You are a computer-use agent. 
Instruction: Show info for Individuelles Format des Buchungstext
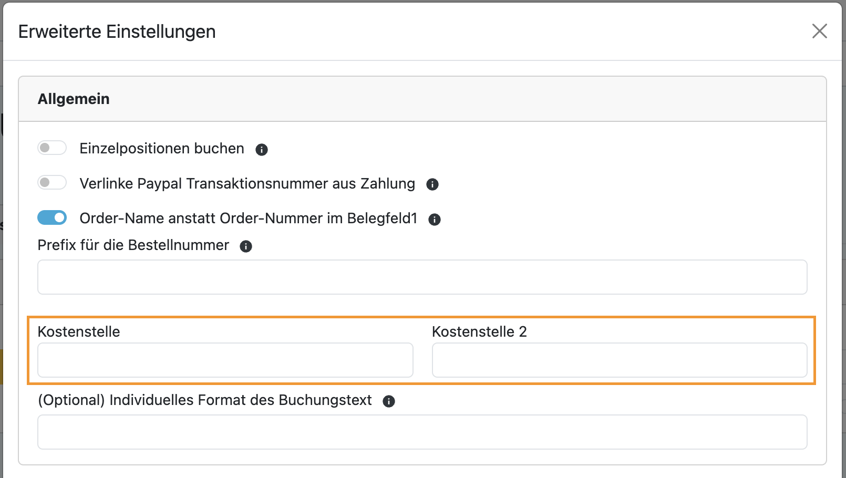click(389, 401)
